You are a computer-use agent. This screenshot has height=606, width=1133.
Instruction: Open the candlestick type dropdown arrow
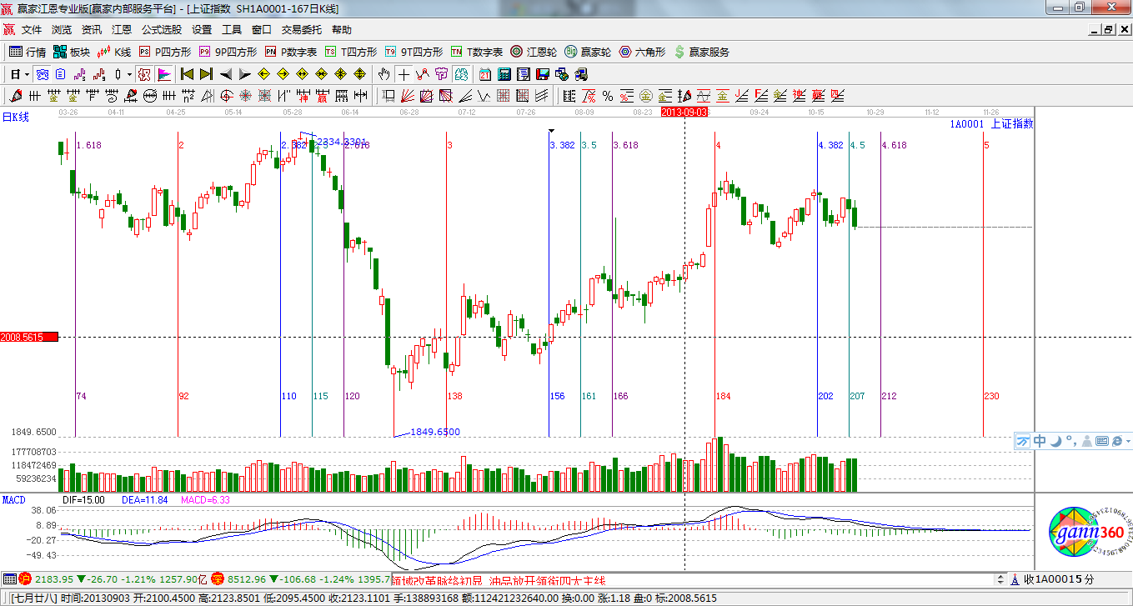[129, 74]
